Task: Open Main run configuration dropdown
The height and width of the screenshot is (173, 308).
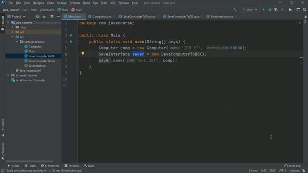Action: point(249,10)
